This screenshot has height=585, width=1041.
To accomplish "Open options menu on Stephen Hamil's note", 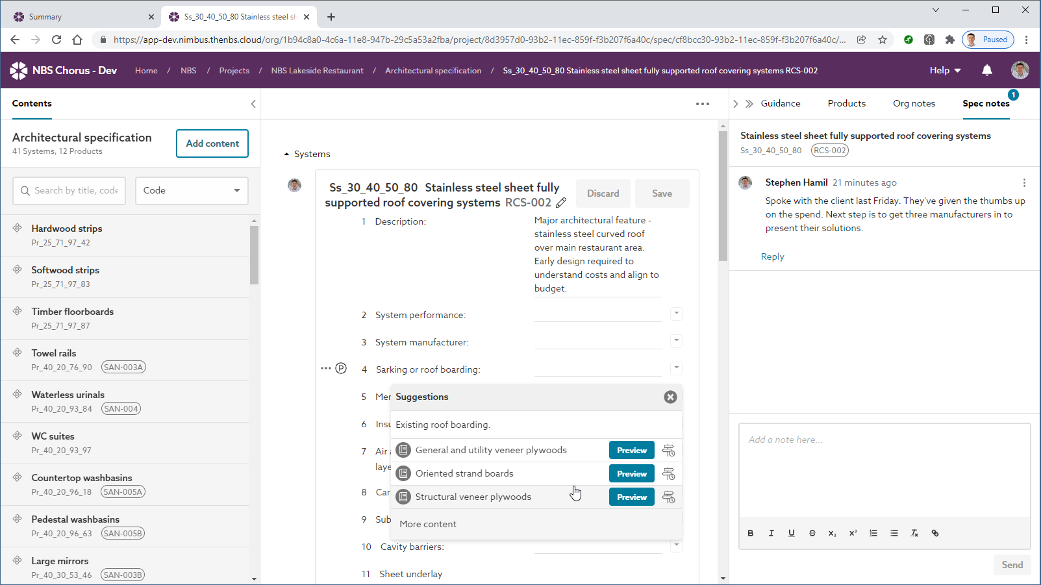I will pyautogui.click(x=1024, y=183).
